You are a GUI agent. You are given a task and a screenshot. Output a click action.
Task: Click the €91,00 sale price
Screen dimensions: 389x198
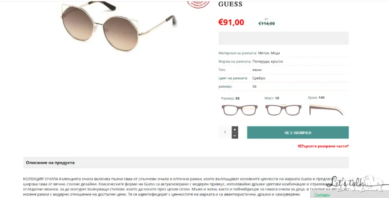click(x=231, y=22)
